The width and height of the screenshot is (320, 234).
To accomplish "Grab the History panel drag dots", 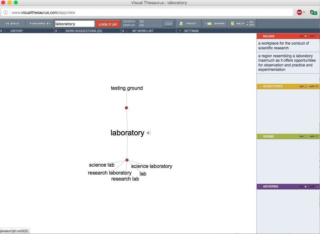I will pos(4,31).
